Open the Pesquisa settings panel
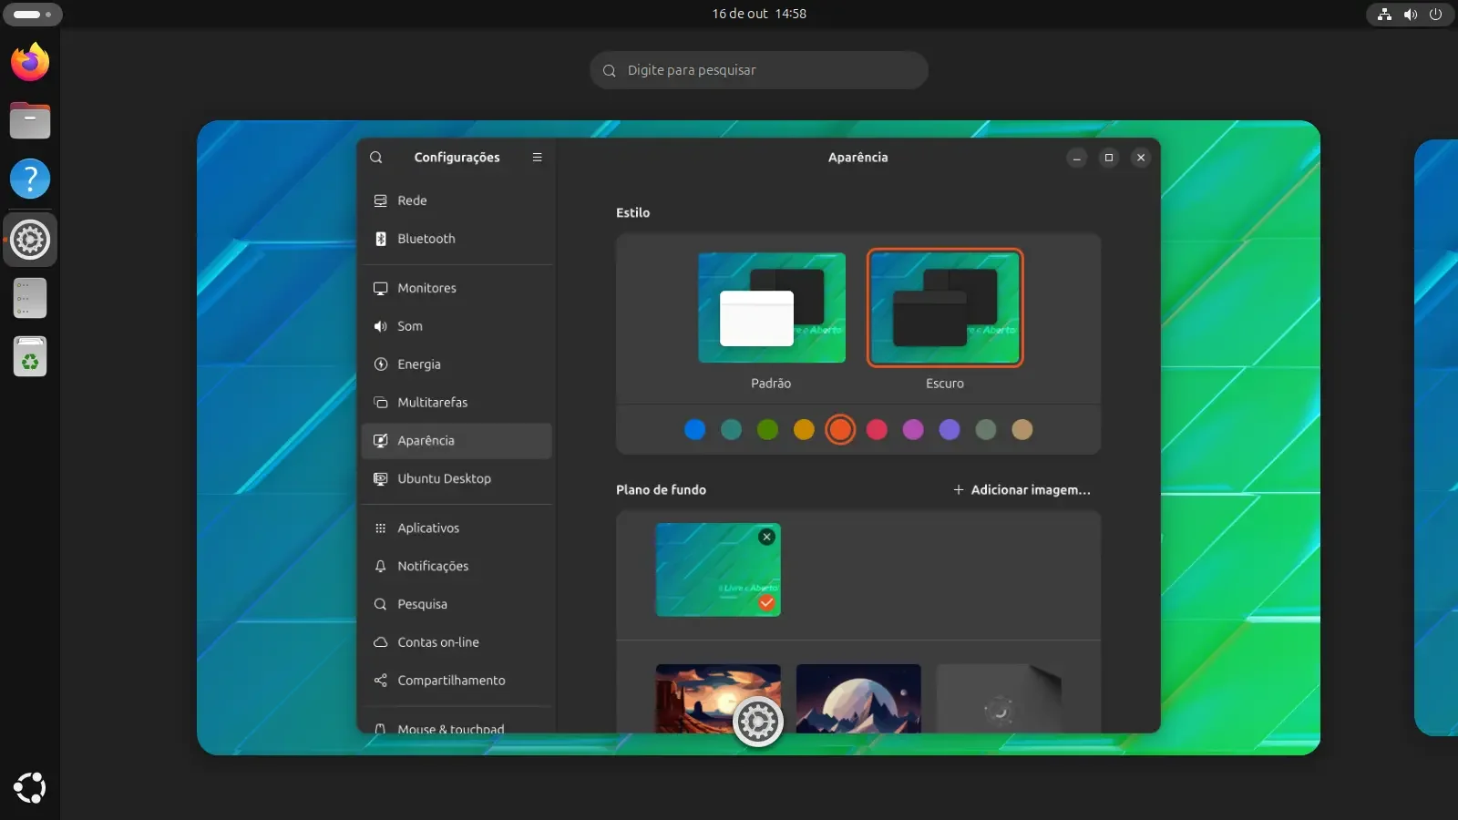The height and width of the screenshot is (820, 1458). (457, 605)
